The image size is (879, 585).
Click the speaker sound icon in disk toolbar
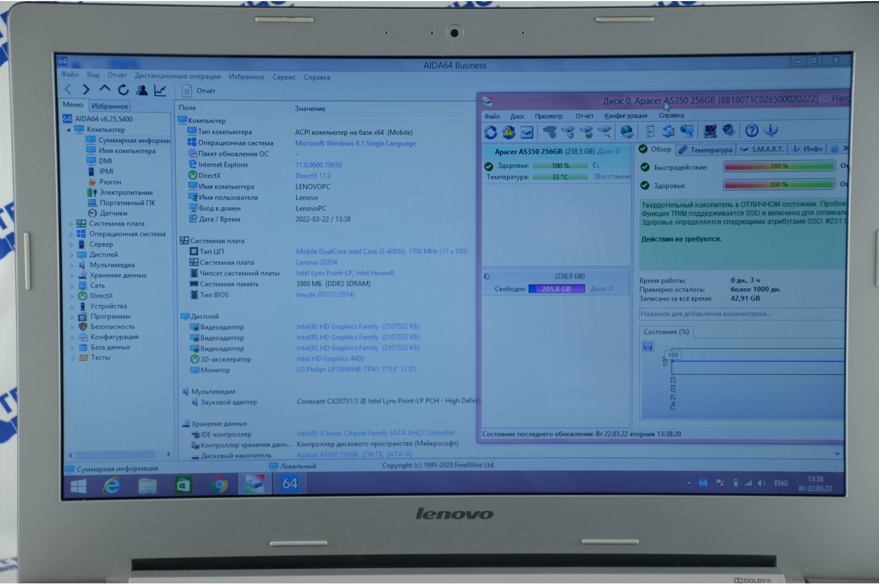729,130
